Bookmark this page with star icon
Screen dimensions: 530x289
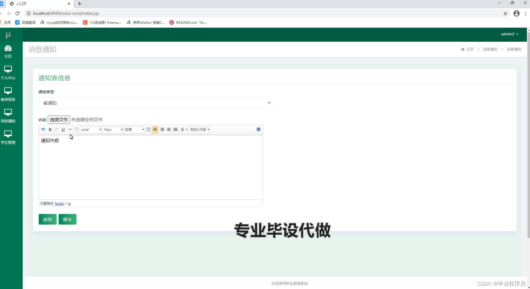click(x=505, y=13)
